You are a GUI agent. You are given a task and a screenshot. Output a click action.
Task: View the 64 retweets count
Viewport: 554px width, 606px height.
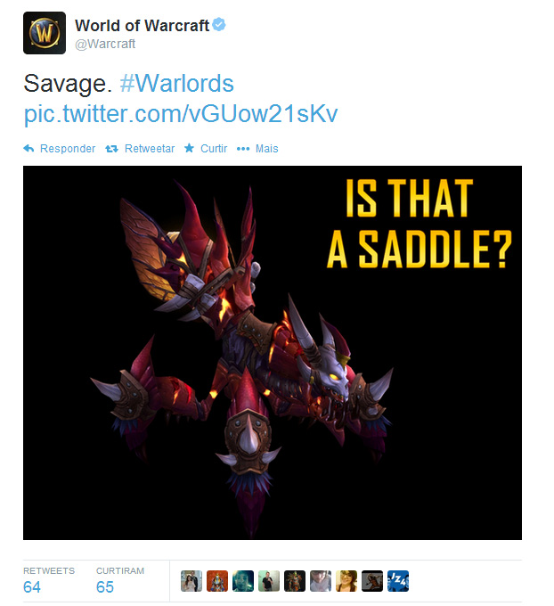(32, 586)
